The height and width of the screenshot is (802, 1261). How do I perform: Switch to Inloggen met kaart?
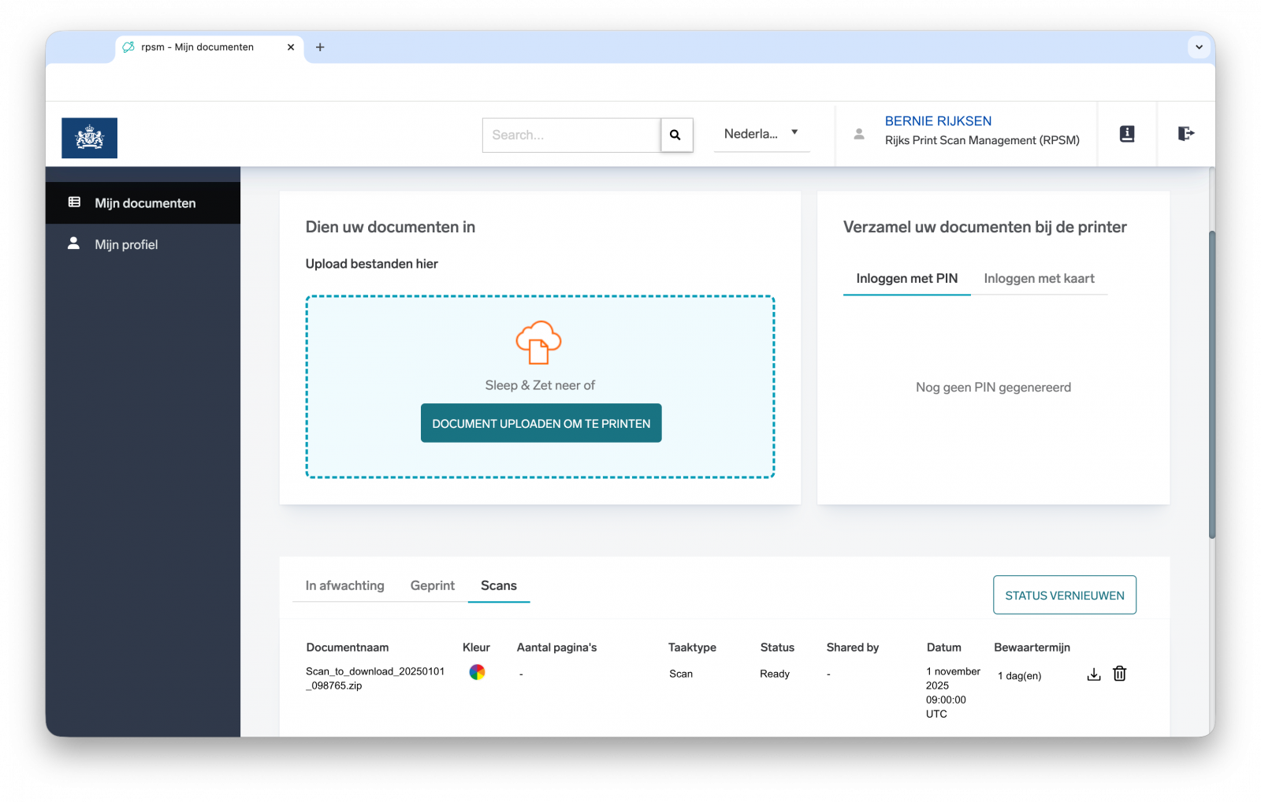1039,278
